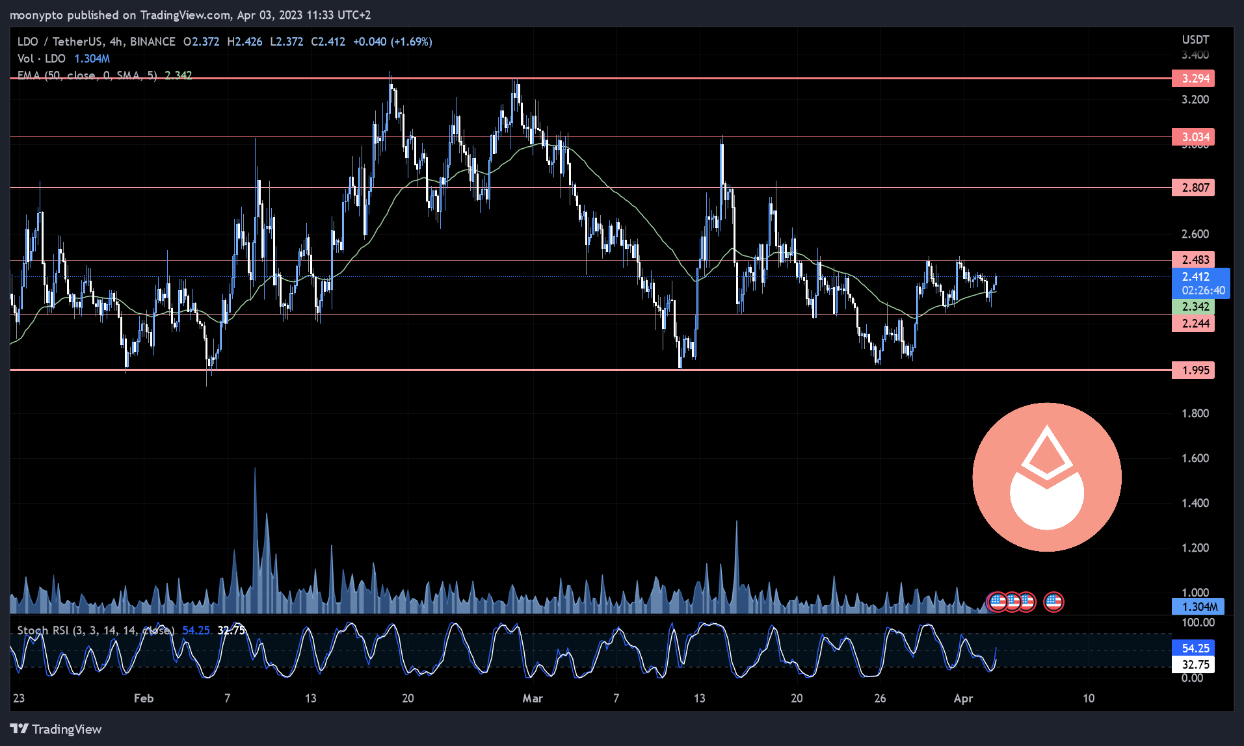This screenshot has width=1244, height=746.
Task: Select the 2.483 resistance price label
Action: 1193,260
